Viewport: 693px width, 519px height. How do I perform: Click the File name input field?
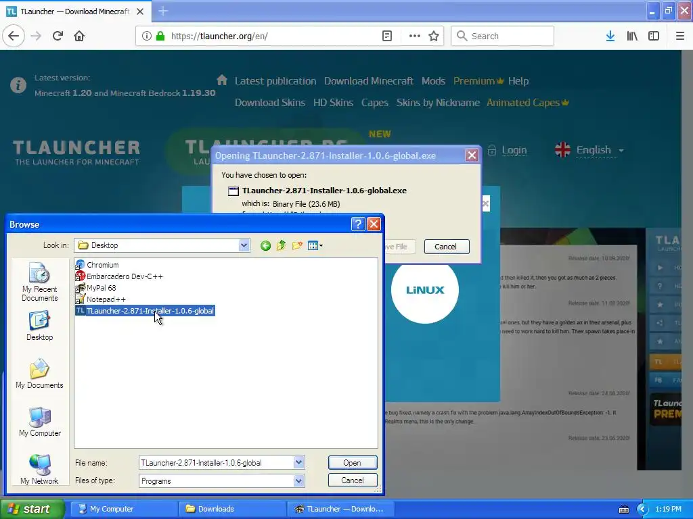click(x=216, y=462)
